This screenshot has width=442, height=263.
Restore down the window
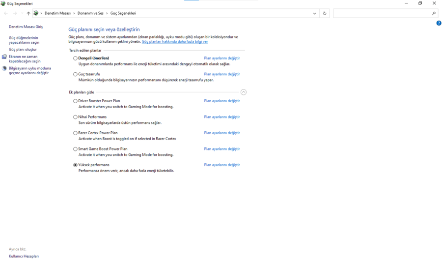pos(420,3)
